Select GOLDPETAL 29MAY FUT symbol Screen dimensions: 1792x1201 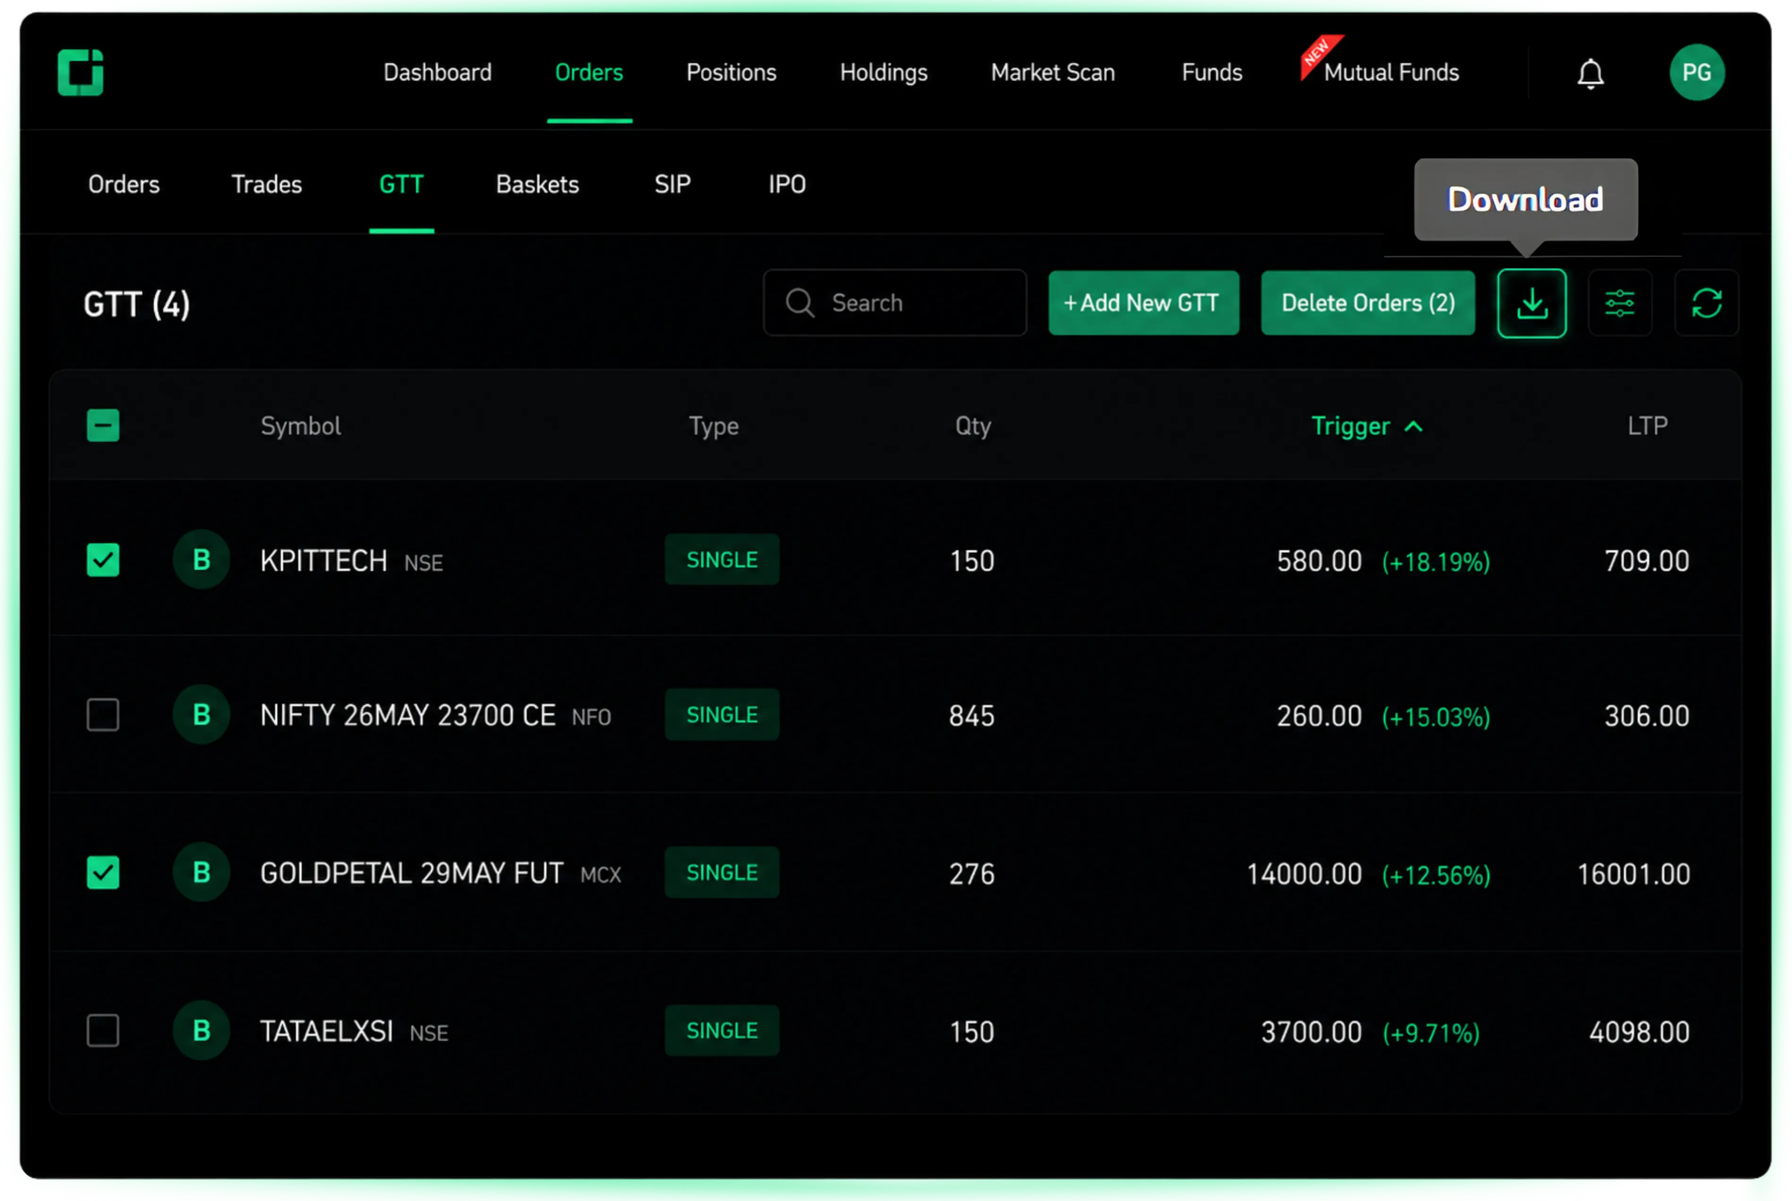pyautogui.click(x=412, y=874)
